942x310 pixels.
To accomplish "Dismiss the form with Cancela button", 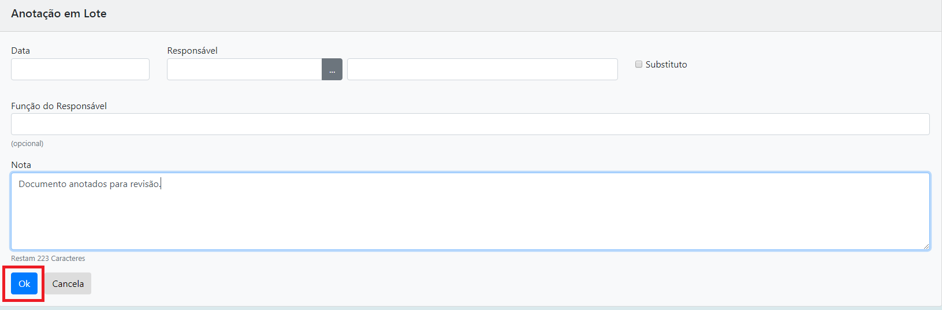I will pos(68,283).
